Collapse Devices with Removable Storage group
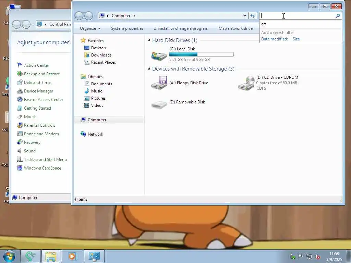This screenshot has width=351, height=263. tap(149, 68)
